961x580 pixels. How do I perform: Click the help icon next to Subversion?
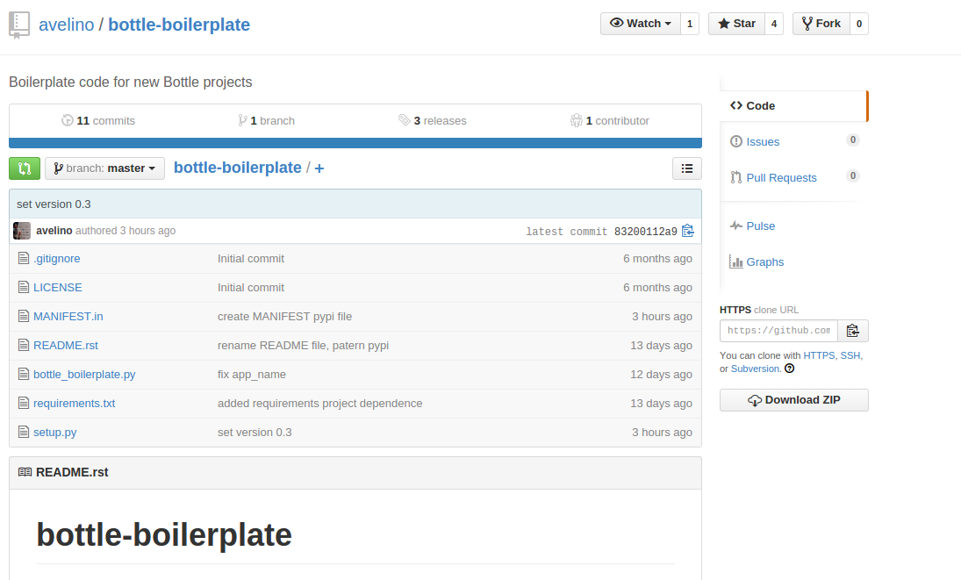point(789,369)
